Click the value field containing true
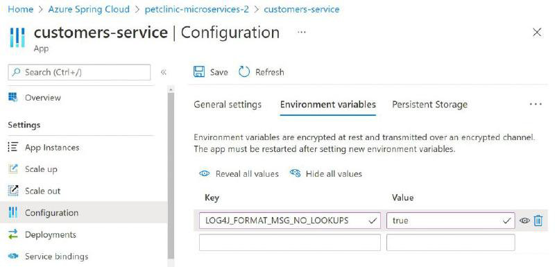This screenshot has width=555, height=267. pos(450,221)
